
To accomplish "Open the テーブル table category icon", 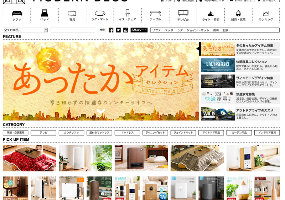I will [155, 15].
